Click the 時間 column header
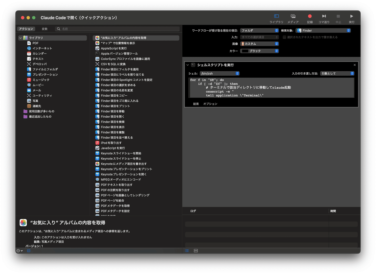376x274 pixels. coord(333,211)
